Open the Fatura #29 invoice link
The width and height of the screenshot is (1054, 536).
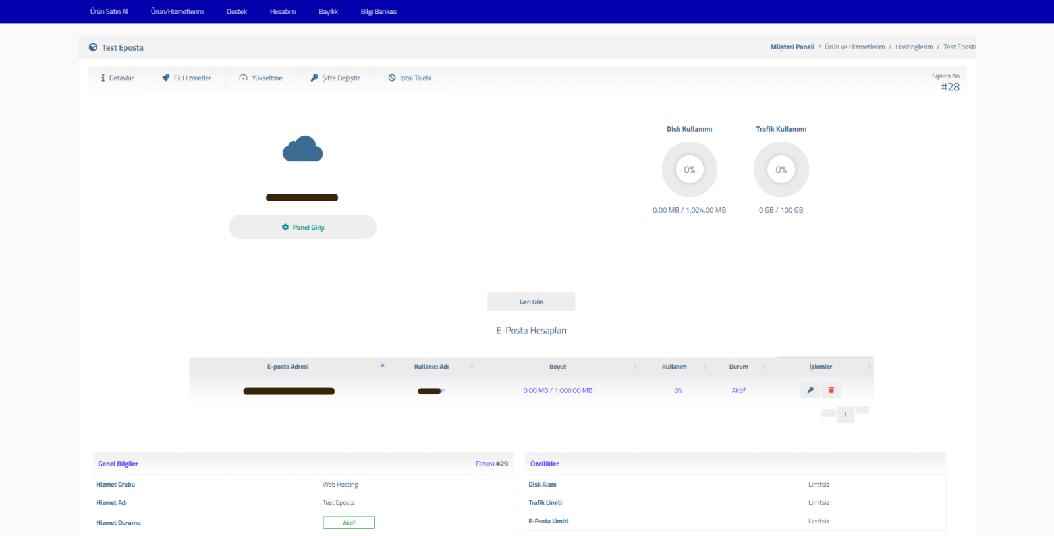[491, 464]
